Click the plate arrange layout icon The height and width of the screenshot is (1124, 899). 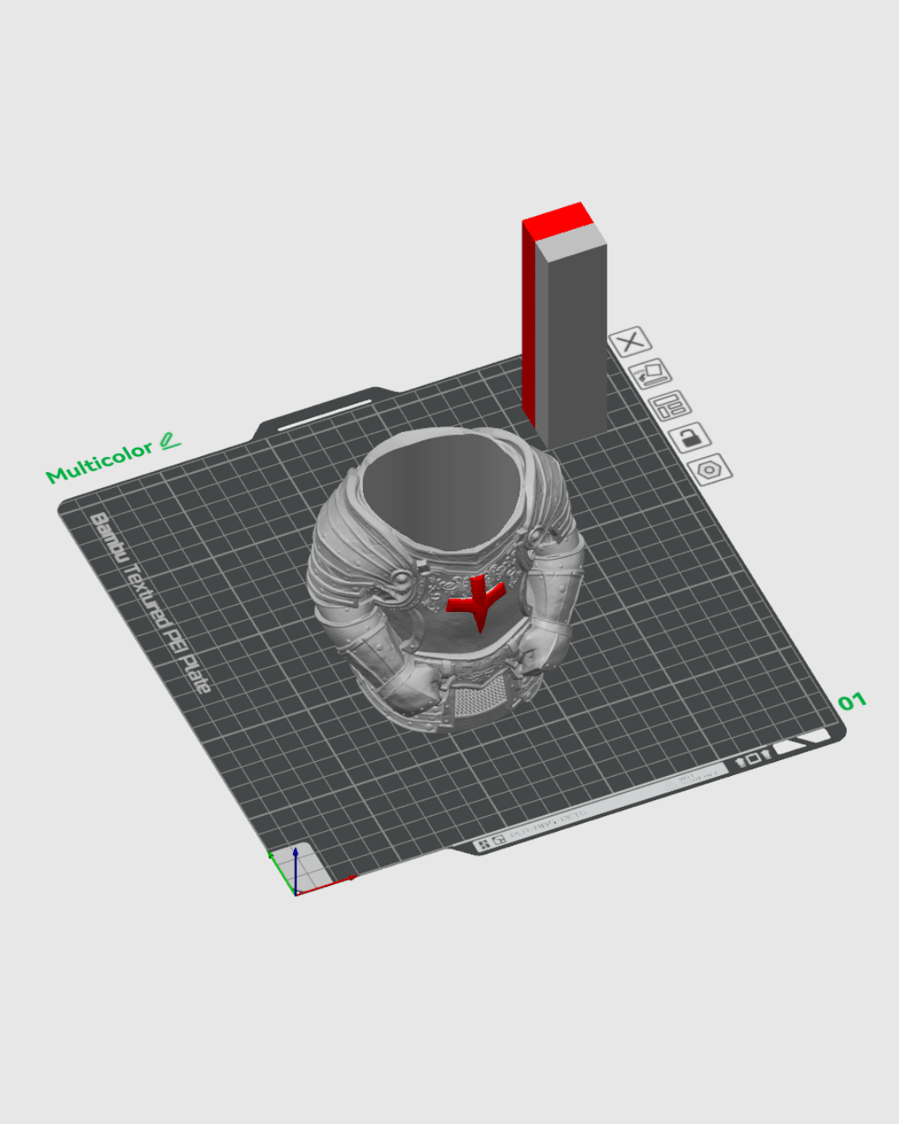[x=673, y=406]
